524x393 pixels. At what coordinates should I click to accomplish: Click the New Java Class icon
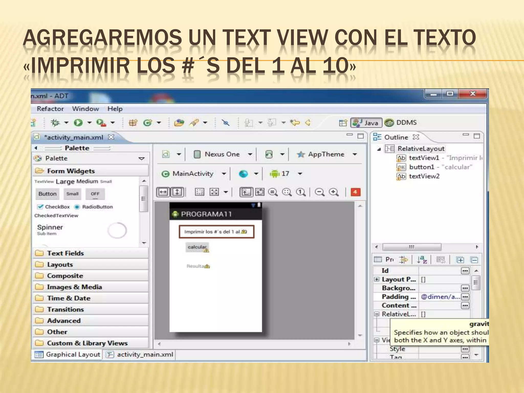(x=148, y=123)
